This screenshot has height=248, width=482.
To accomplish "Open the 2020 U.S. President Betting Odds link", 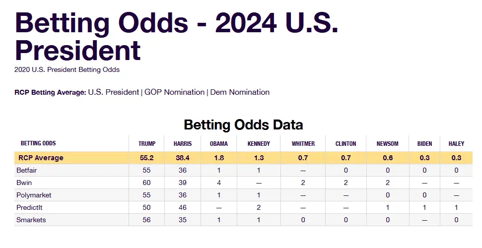I will point(67,70).
